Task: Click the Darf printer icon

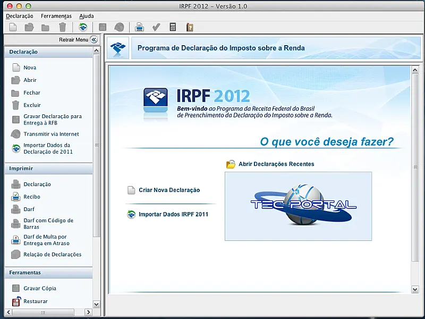Action: [x=16, y=209]
